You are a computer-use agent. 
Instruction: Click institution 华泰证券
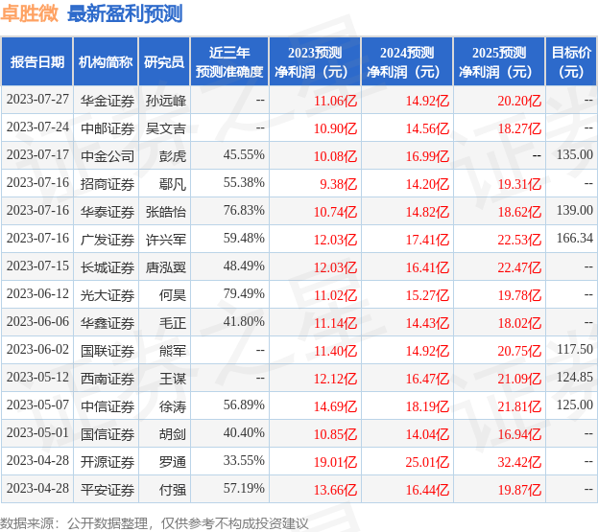point(108,212)
